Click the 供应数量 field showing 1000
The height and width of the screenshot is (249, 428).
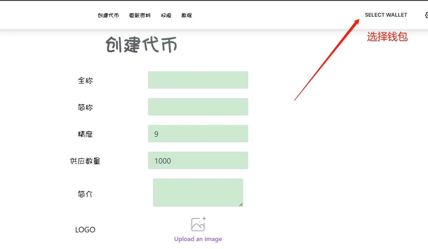click(198, 161)
